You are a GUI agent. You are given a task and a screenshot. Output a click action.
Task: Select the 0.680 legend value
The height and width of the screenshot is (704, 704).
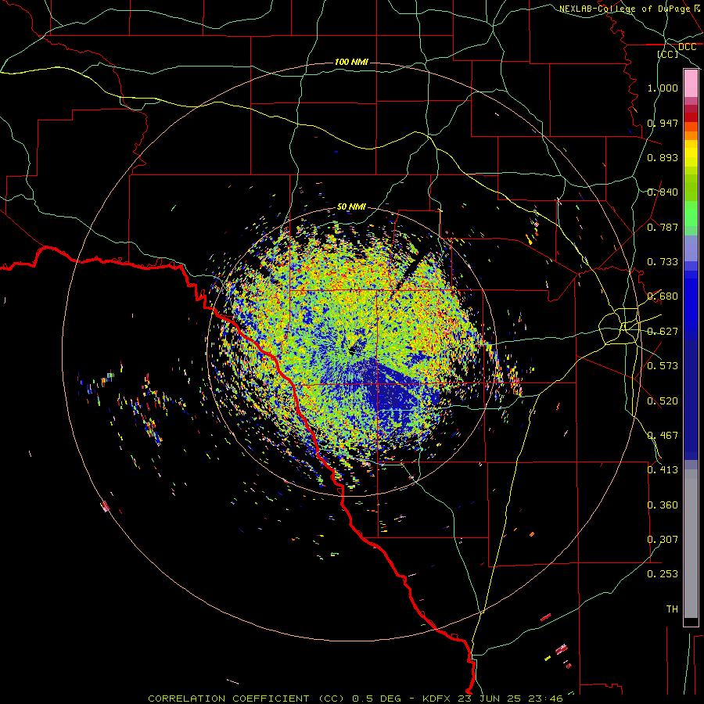[663, 296]
